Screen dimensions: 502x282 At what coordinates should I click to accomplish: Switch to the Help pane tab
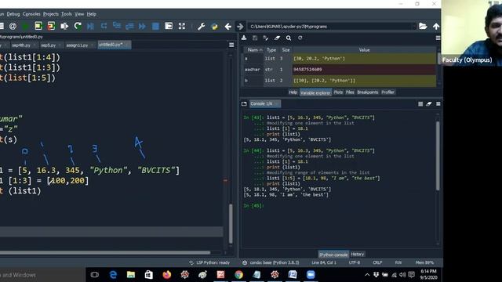point(293,92)
